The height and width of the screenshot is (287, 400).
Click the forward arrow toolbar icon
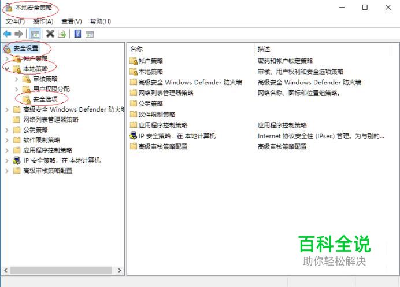click(x=19, y=34)
